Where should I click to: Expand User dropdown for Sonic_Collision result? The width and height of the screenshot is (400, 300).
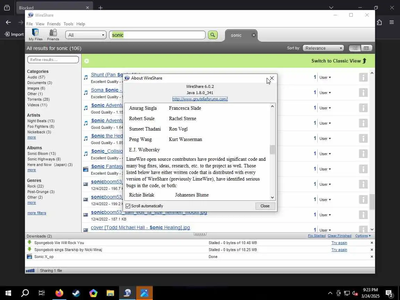[x=325, y=154]
